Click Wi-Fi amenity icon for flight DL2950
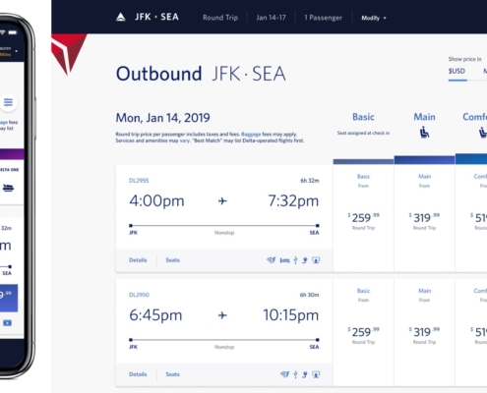This screenshot has width=487, height=393. (x=284, y=374)
